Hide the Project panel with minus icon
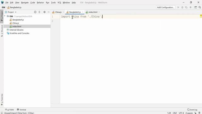The width and height of the screenshot is (202, 114). pos(49,12)
